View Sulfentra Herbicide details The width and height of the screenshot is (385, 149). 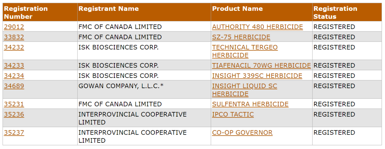[250, 104]
